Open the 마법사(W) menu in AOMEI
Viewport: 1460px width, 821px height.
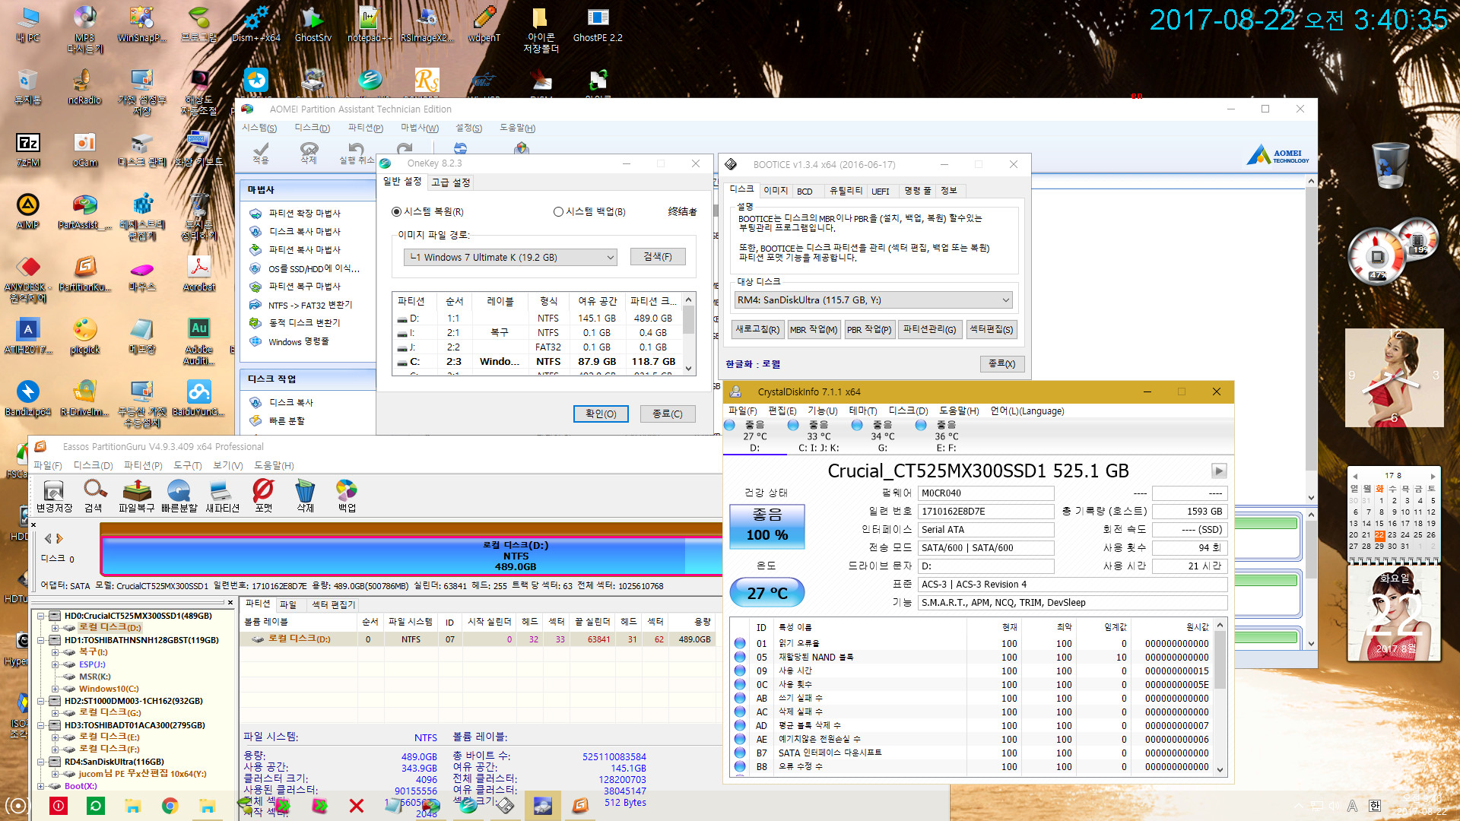[x=420, y=128]
